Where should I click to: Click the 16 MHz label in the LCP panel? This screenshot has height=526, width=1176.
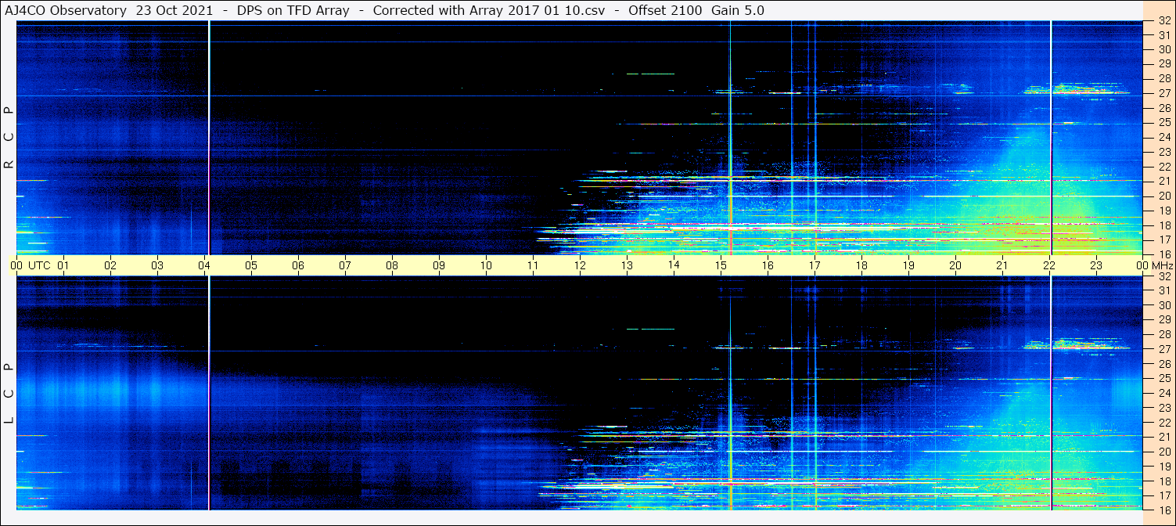tap(1163, 510)
